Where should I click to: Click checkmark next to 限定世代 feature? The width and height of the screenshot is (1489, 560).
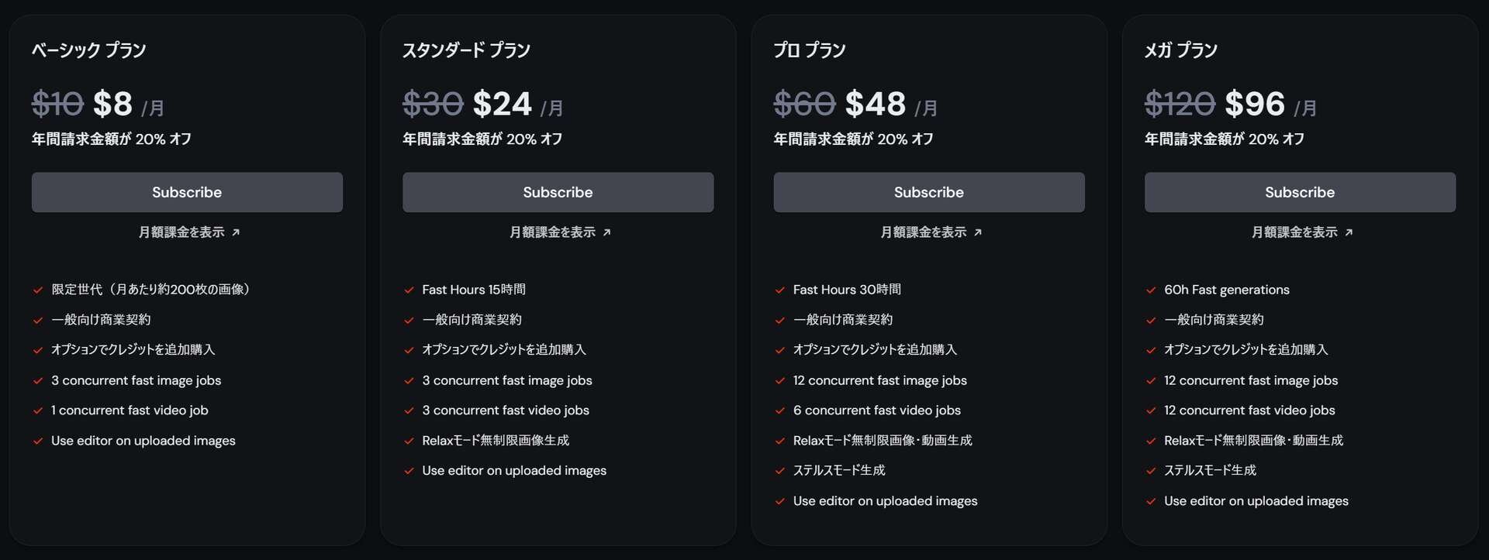pos(37,290)
